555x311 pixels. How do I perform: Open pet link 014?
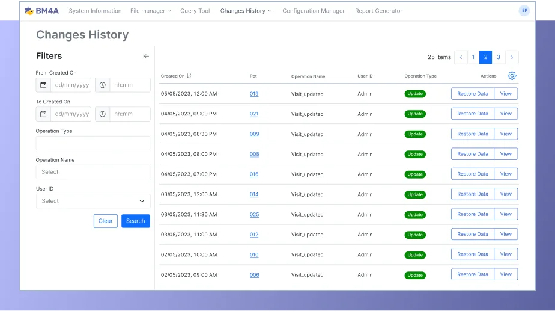254,194
